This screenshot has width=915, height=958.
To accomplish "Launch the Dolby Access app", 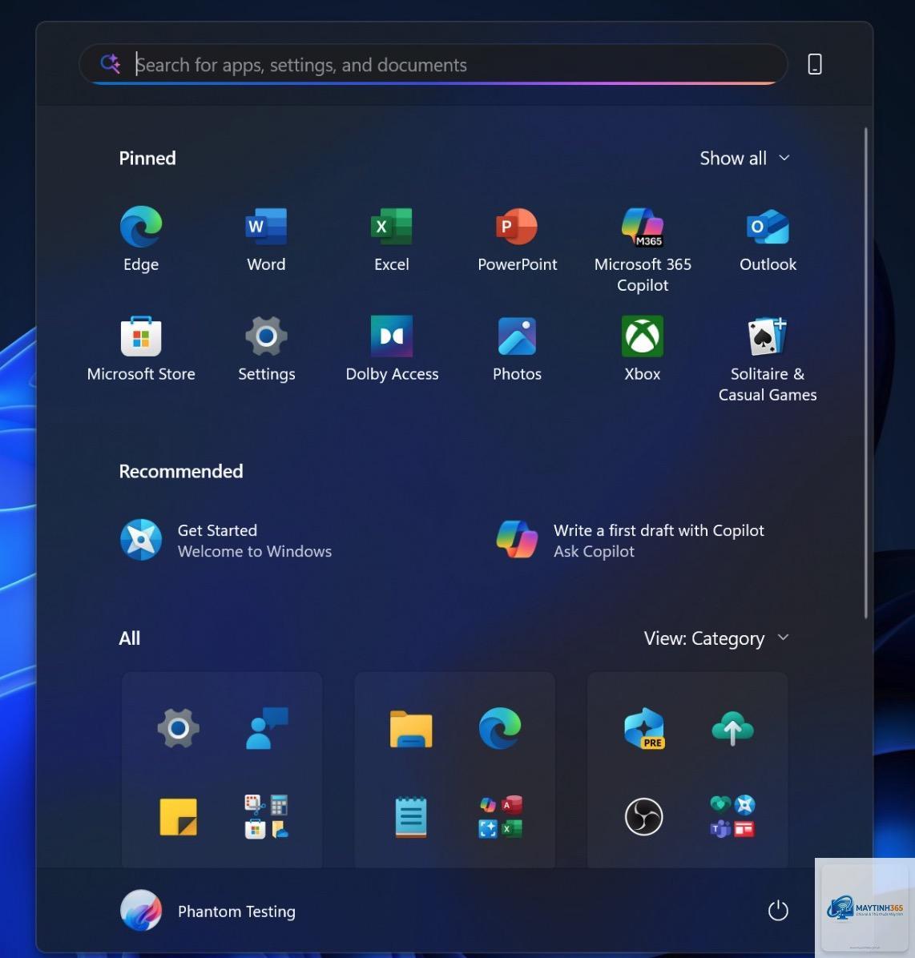I will pyautogui.click(x=392, y=349).
